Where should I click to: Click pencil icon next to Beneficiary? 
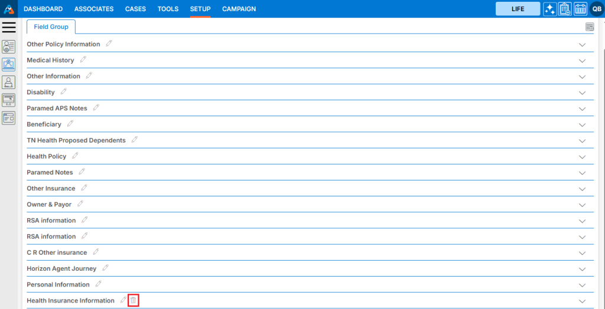tap(70, 124)
